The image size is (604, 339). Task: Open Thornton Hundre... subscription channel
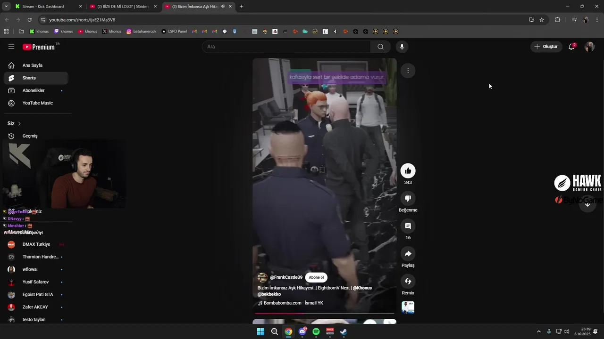(36, 257)
